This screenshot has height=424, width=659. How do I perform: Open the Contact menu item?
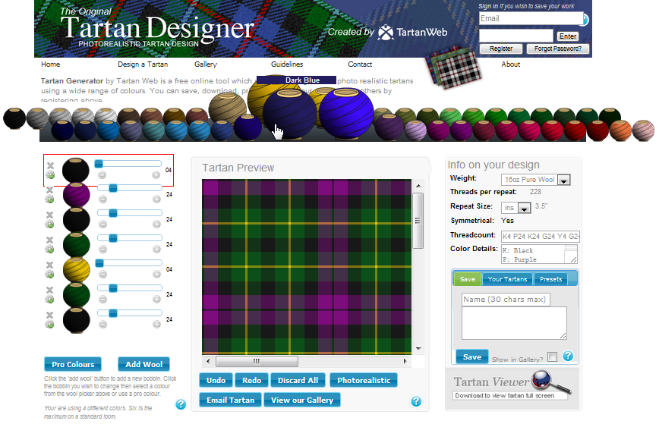coord(360,64)
